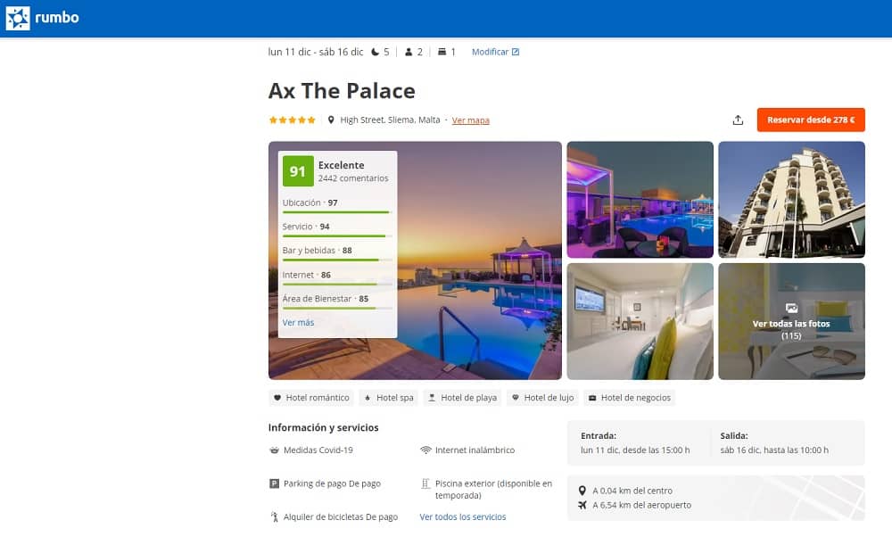Click the external edit icon beside Modificar
Image resolution: width=892 pixels, height=545 pixels.
516,52
